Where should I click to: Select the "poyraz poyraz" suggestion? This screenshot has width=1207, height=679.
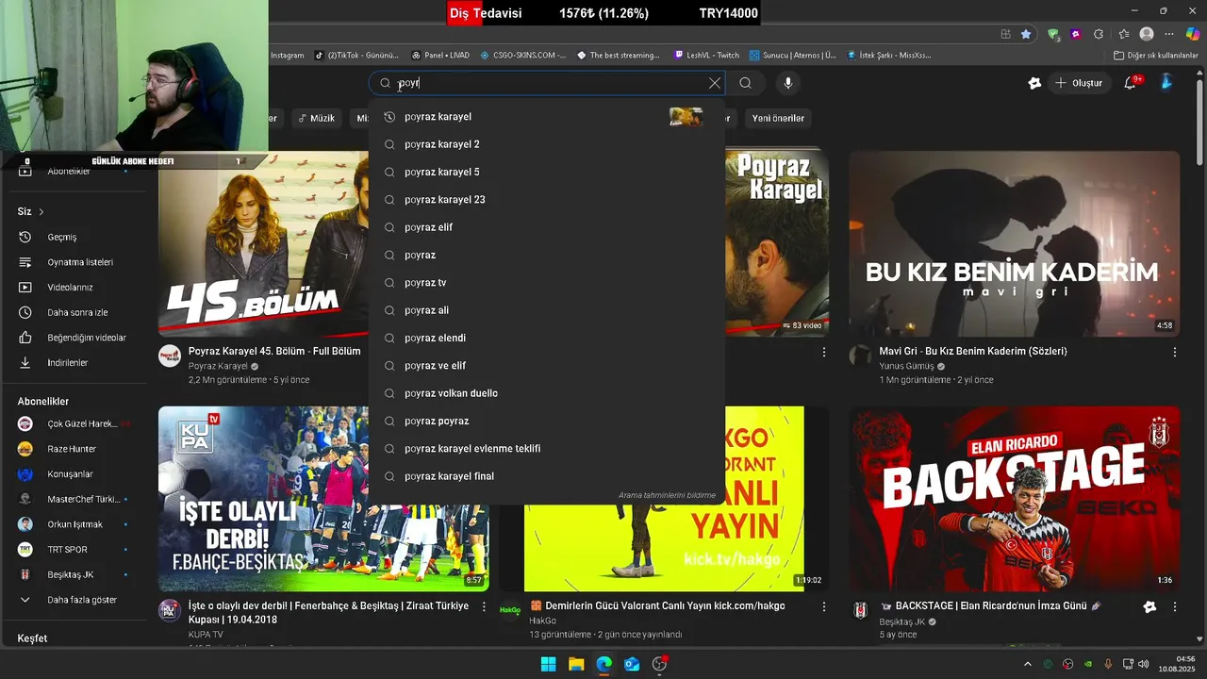point(547,421)
